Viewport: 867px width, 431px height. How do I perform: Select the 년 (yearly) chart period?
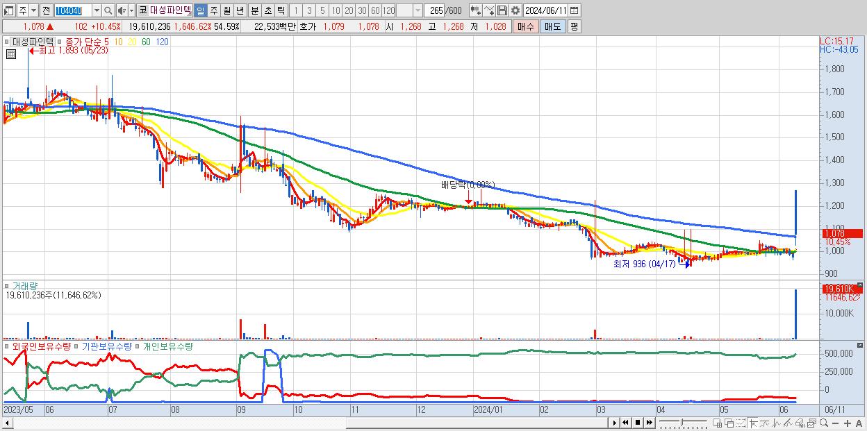coord(240,10)
